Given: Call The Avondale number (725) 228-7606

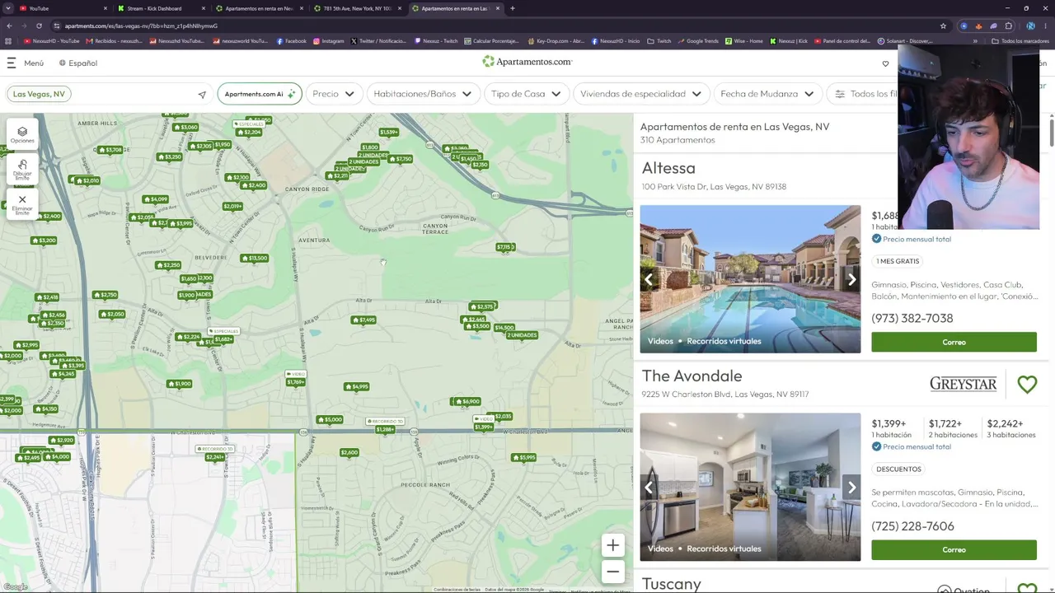Looking at the screenshot, I should [912, 525].
